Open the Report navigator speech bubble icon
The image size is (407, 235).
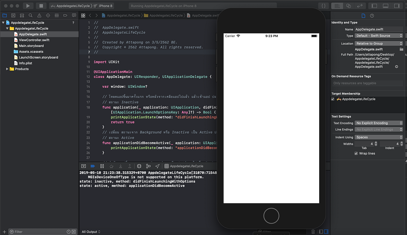[x=74, y=15]
